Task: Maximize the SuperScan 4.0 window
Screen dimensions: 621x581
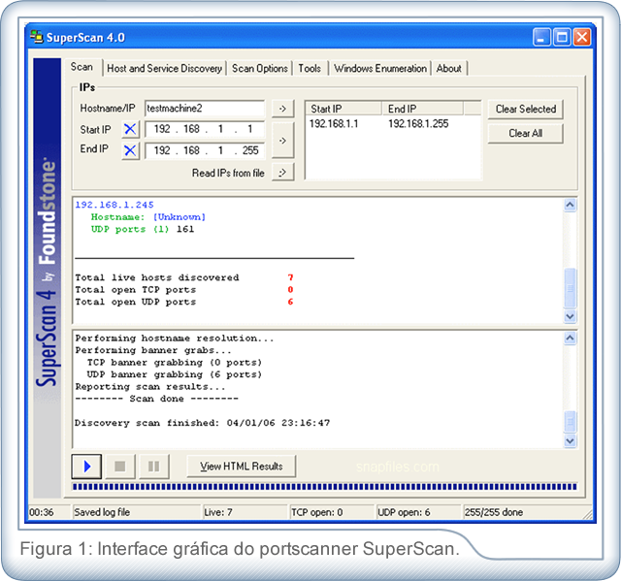Action: pyautogui.click(x=562, y=37)
